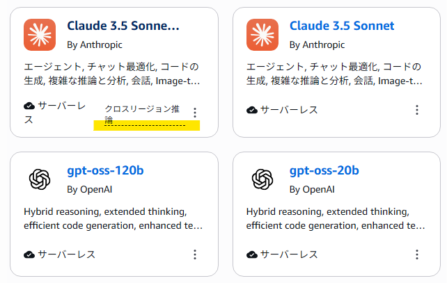The image size is (447, 283).
Task: Click the gpt-oss-120b description text
Action: (113, 218)
